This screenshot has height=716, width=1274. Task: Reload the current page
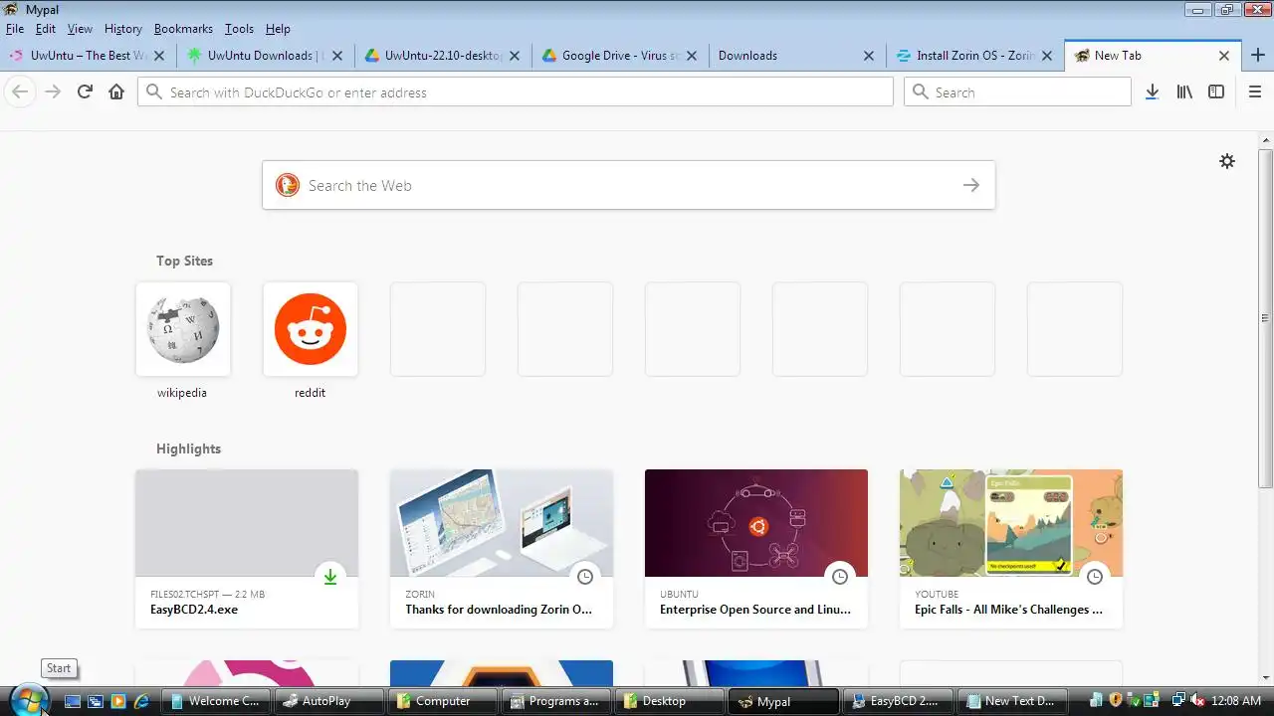coord(85,91)
